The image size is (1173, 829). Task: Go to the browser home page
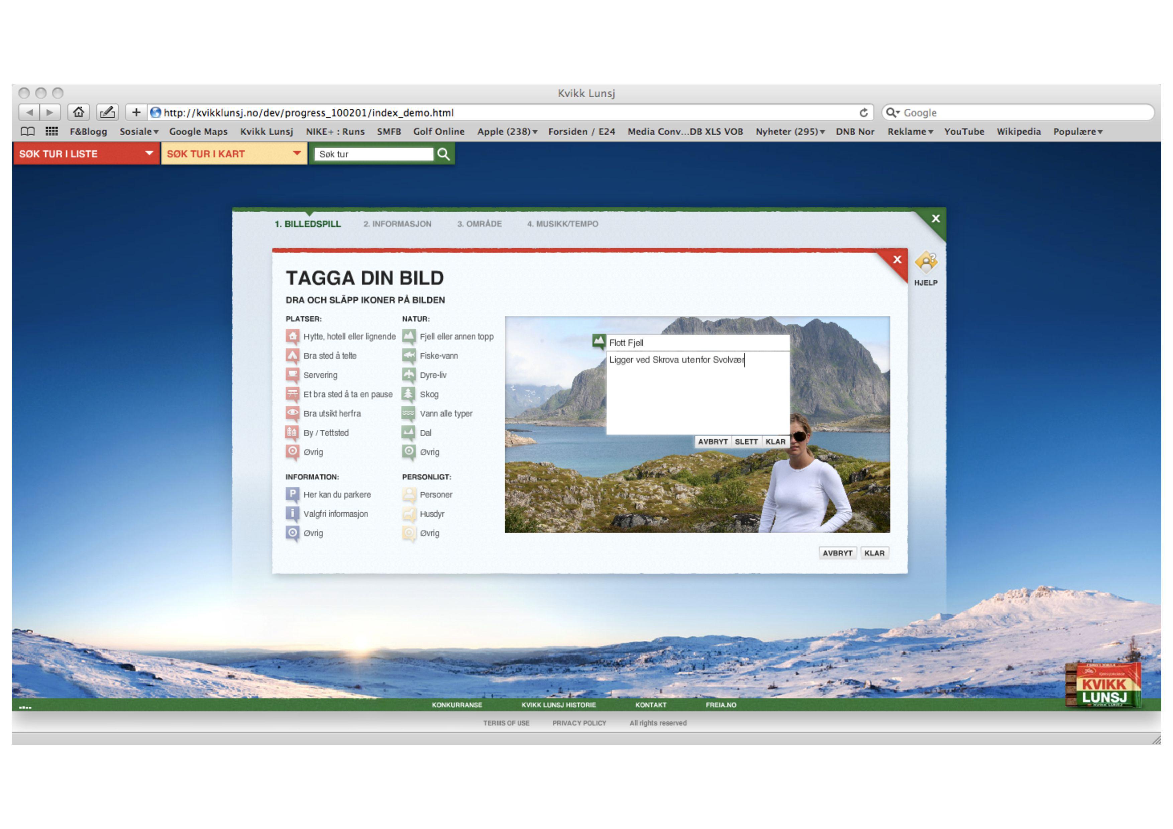79,112
